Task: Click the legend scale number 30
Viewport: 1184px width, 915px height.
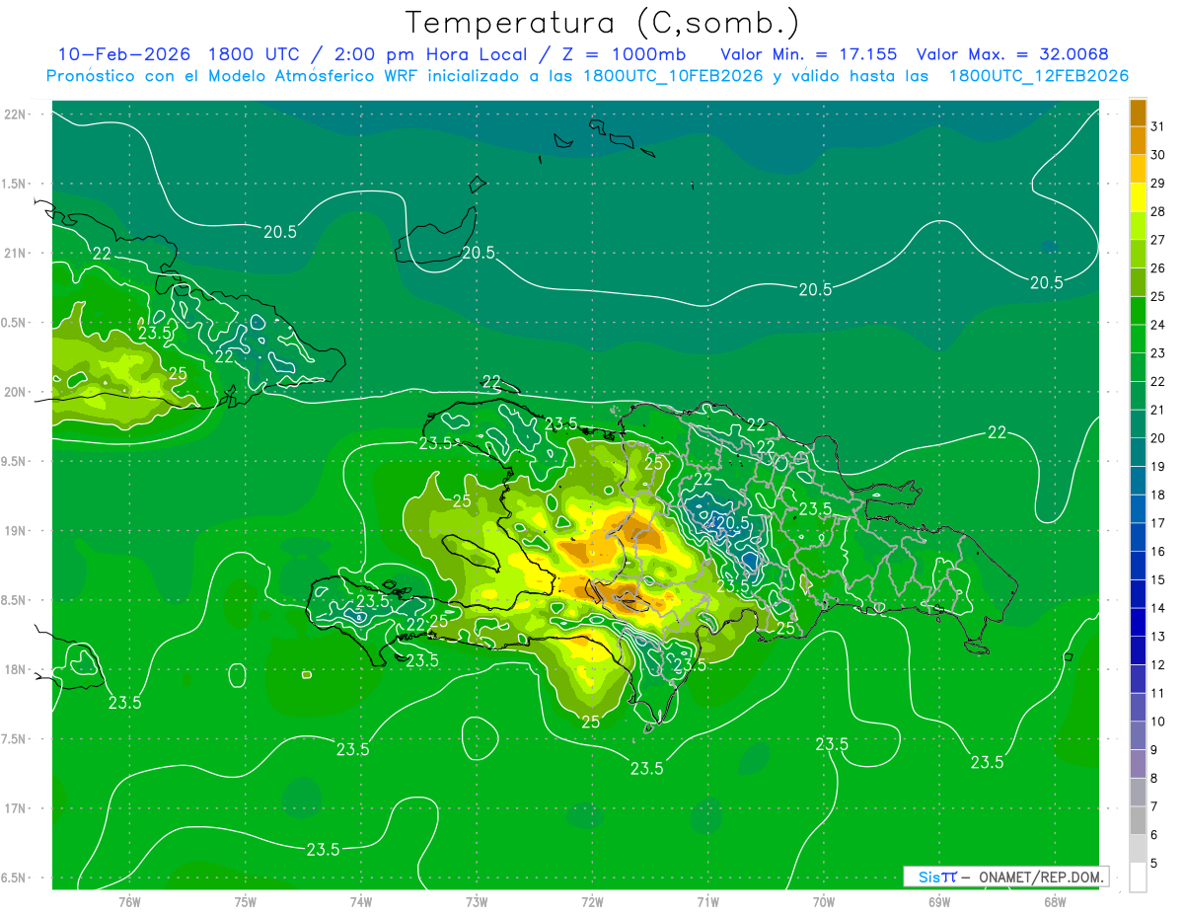Action: point(1157,155)
